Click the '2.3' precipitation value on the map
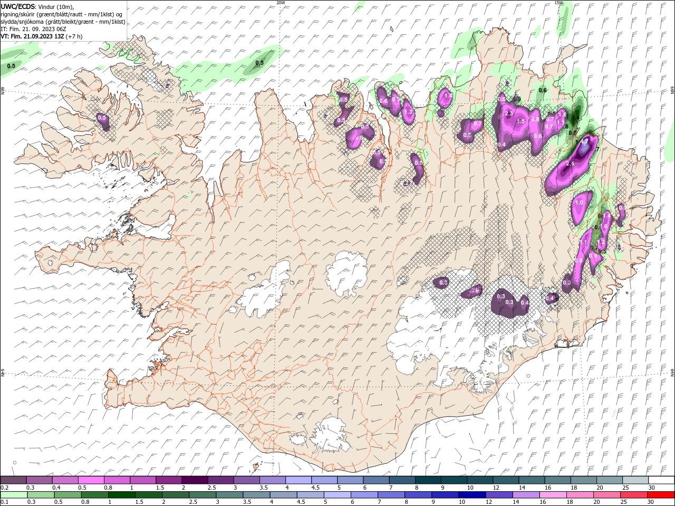 (x=509, y=113)
